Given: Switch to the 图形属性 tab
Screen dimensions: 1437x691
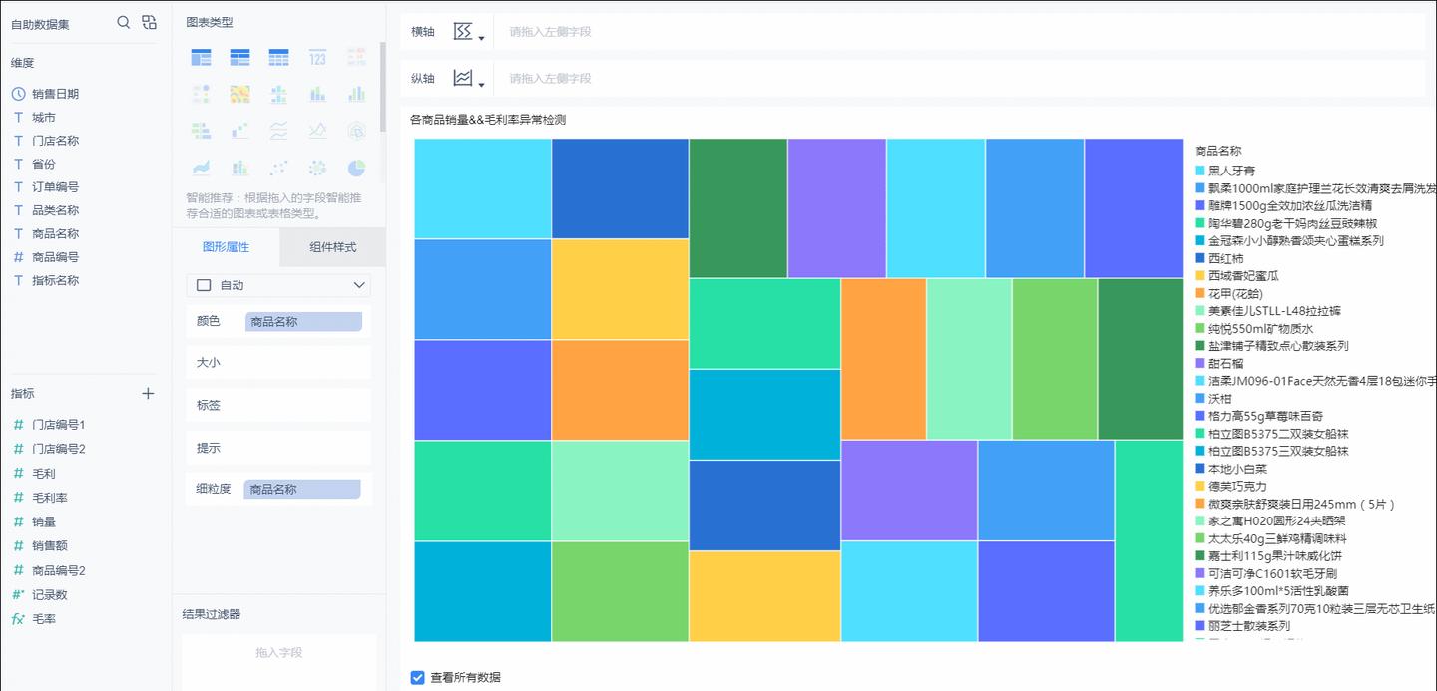Looking at the screenshot, I should click(x=229, y=246).
